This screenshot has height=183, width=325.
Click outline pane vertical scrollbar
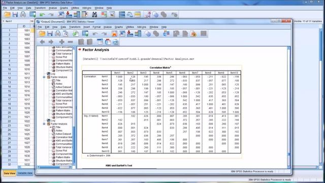click(x=73, y=106)
